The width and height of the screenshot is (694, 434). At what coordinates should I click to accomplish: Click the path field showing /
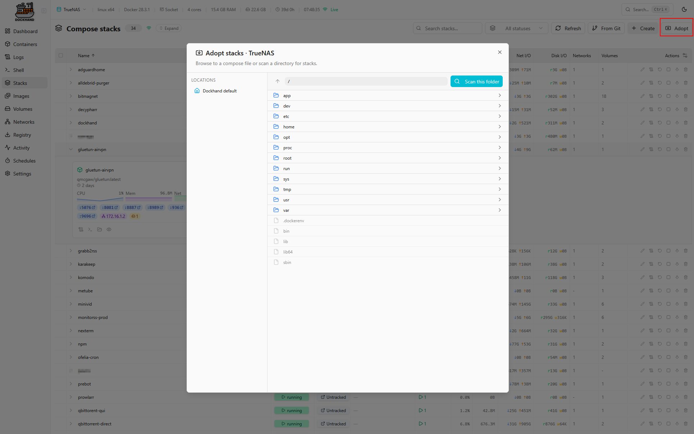(366, 81)
